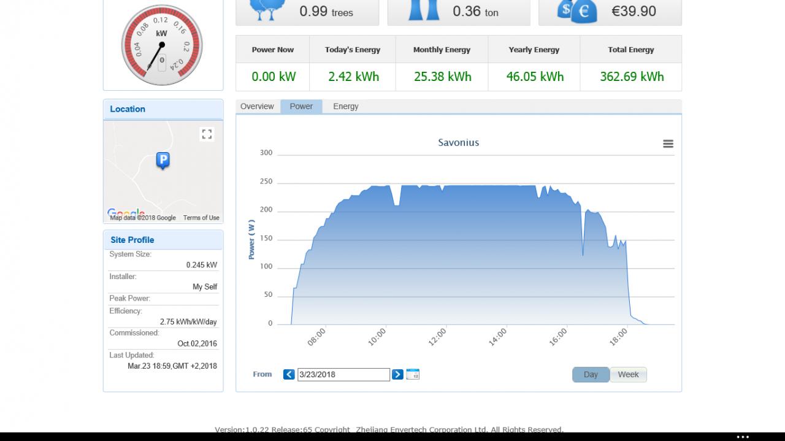Select the blue parking map marker

tap(163, 161)
